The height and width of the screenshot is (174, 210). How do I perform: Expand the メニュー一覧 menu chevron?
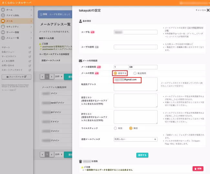click(31, 38)
